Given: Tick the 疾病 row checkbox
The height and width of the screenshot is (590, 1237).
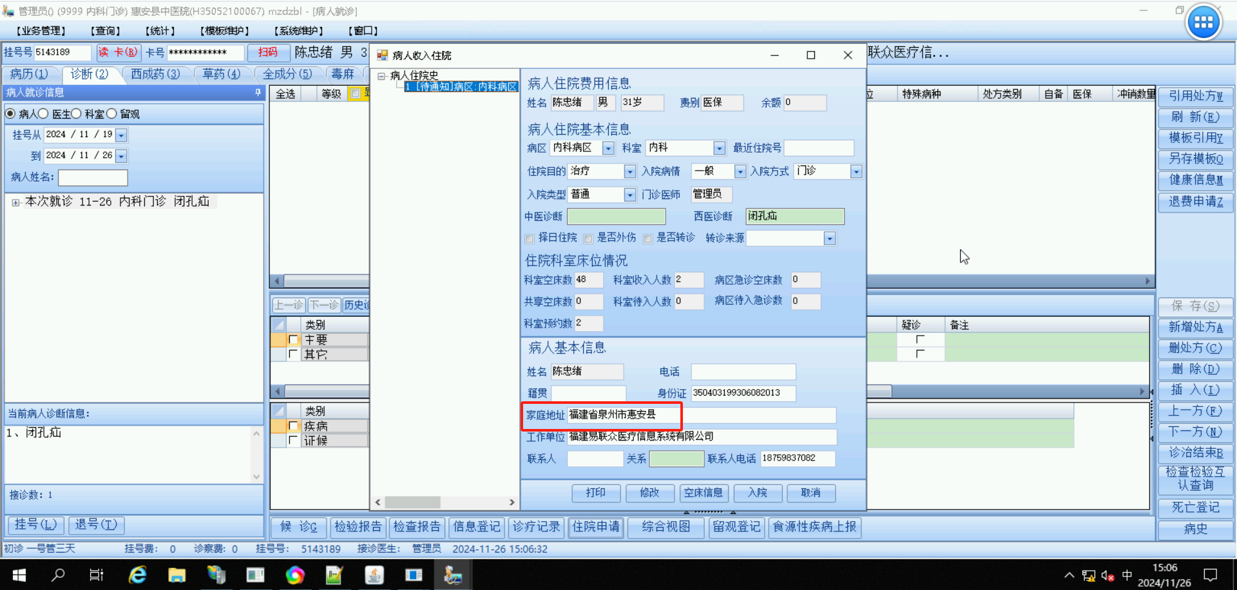Looking at the screenshot, I should [x=293, y=426].
